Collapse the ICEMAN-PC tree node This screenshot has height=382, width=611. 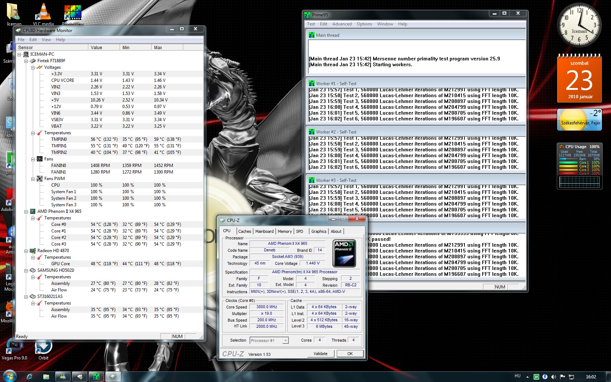(x=19, y=54)
